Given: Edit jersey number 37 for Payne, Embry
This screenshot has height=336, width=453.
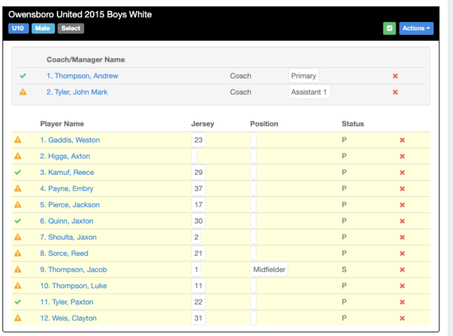Looking at the screenshot, I should tap(199, 189).
